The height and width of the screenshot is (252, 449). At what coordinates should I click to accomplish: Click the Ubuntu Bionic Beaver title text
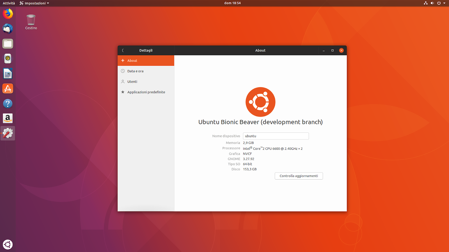(260, 122)
